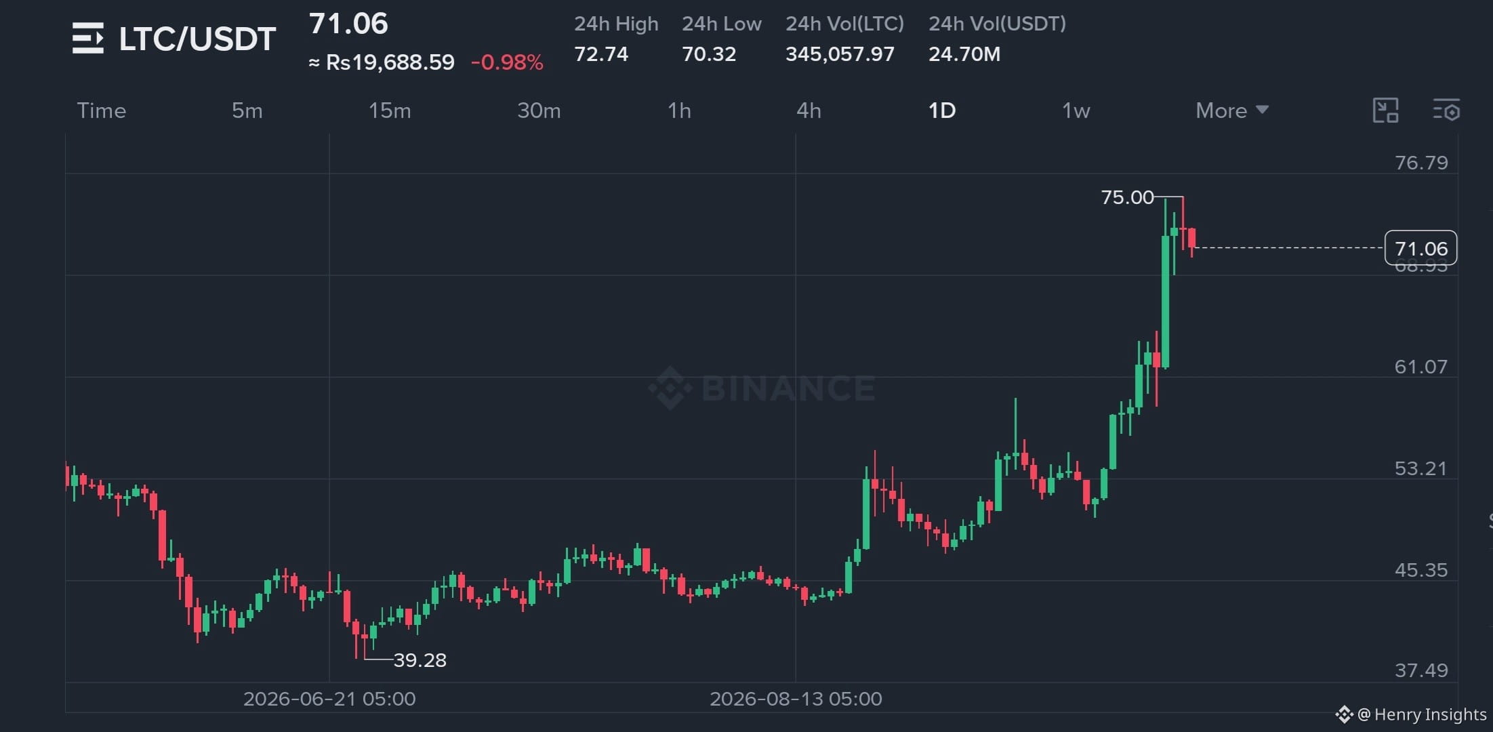Open the trading pair list menu icon

tap(88, 38)
